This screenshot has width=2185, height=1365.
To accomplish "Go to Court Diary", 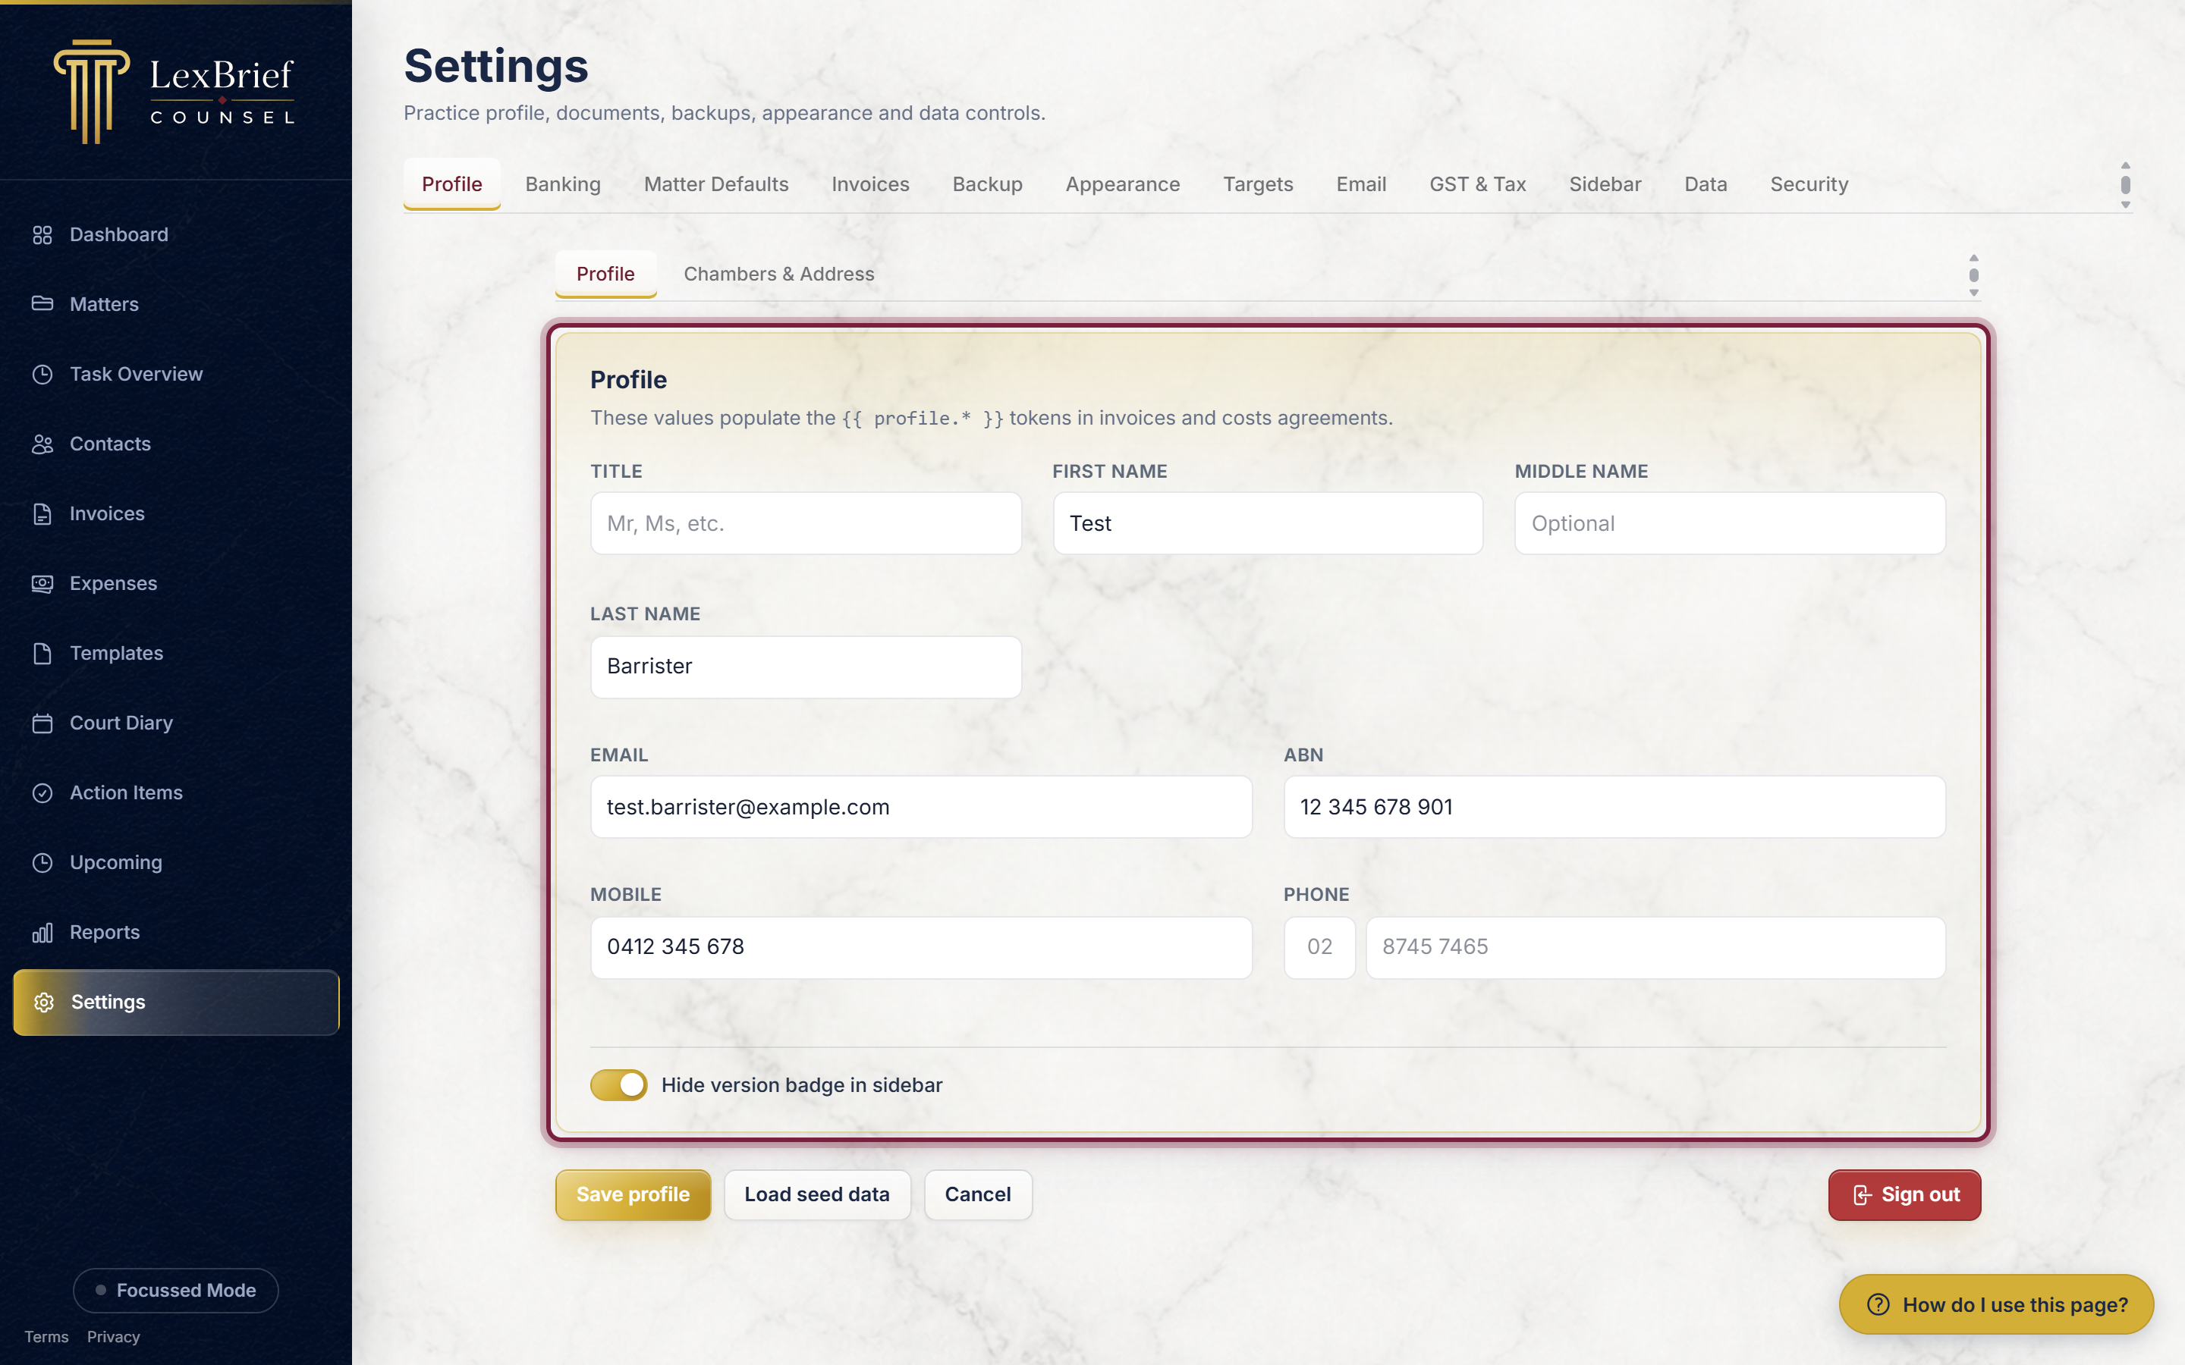I will coord(176,723).
